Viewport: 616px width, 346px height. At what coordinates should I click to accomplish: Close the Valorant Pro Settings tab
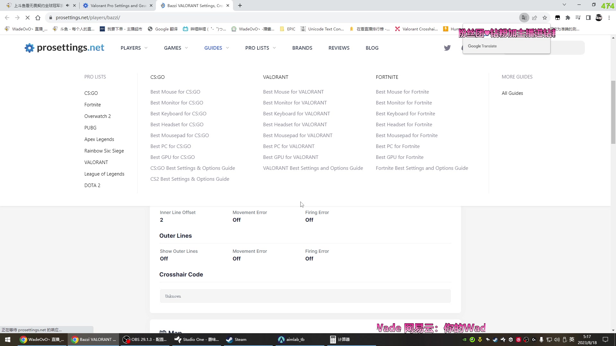tap(151, 5)
